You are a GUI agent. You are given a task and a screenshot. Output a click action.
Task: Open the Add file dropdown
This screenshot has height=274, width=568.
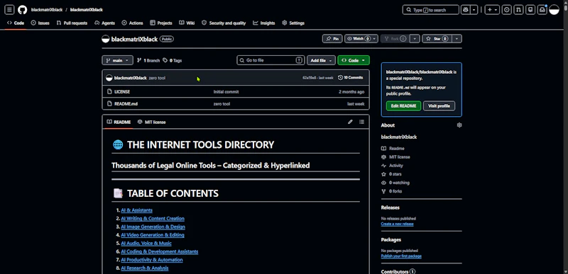(x=321, y=60)
